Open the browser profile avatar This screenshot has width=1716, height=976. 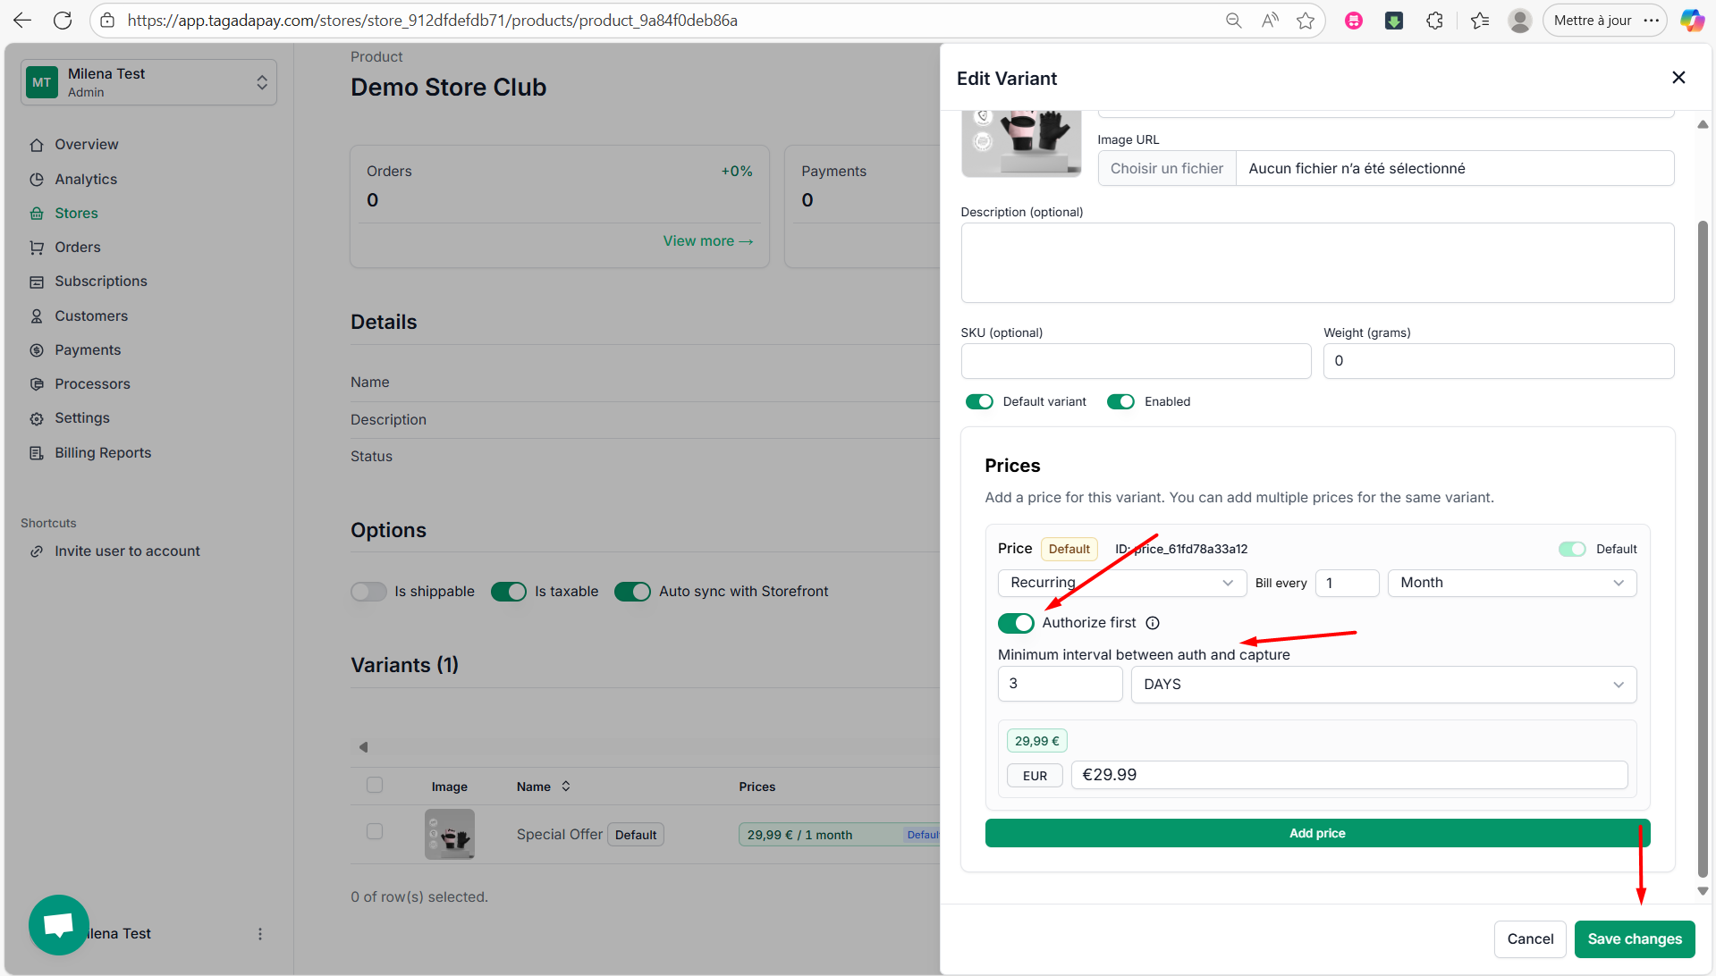(x=1519, y=21)
